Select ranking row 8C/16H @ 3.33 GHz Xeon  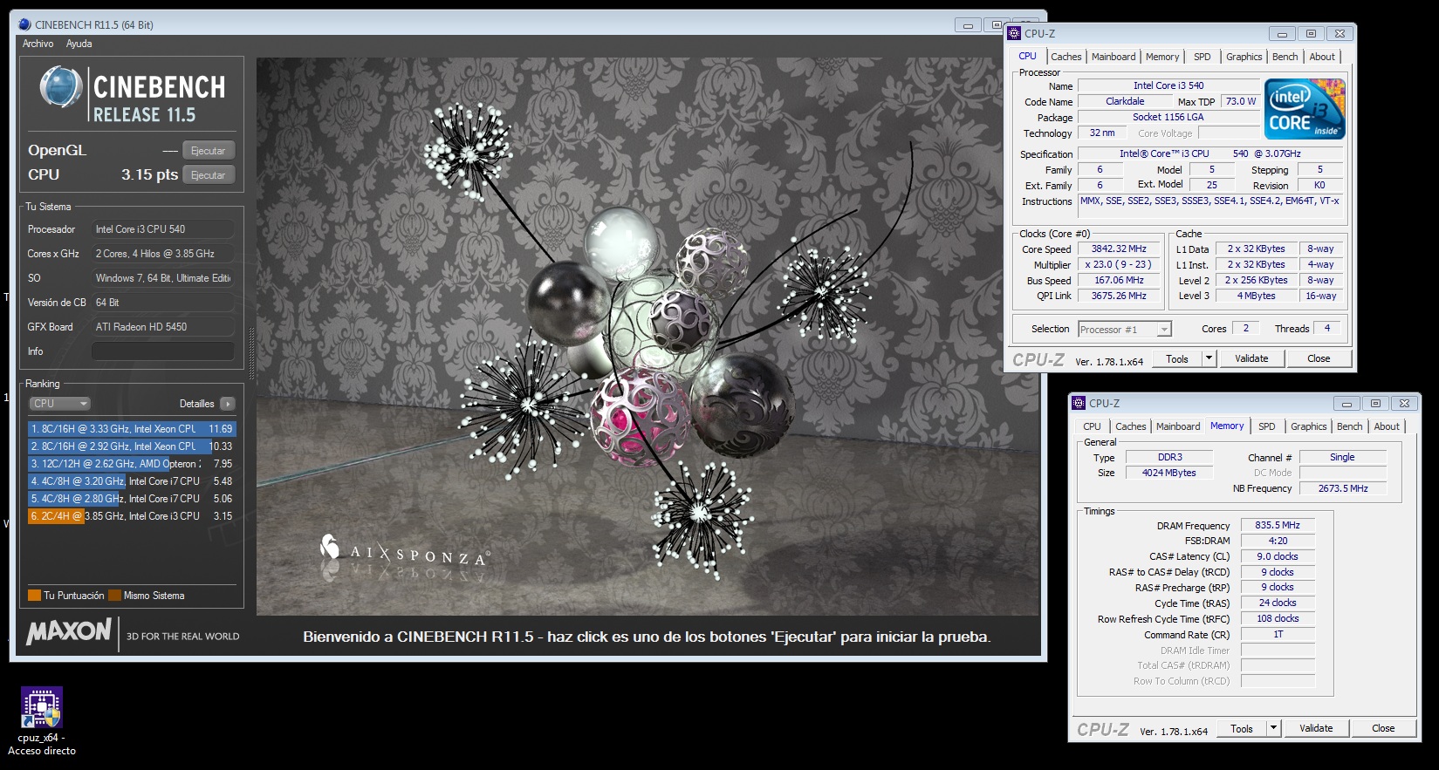click(132, 429)
